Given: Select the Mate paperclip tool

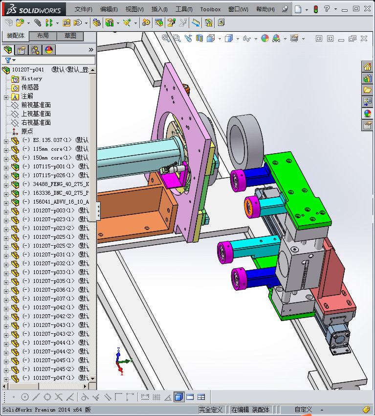Looking at the screenshot, I should coord(38,23).
